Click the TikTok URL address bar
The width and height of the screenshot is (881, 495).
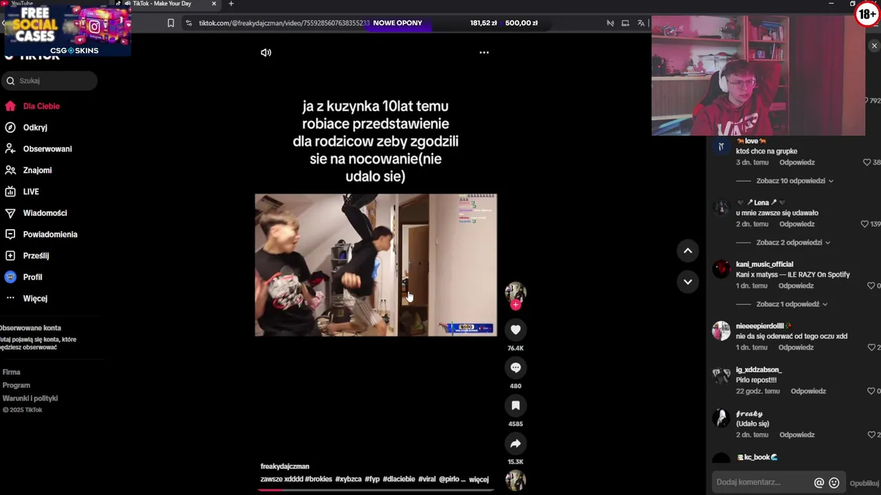click(x=284, y=23)
